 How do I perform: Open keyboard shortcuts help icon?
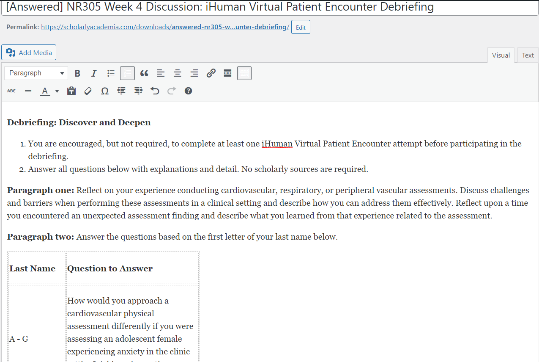[x=189, y=91]
